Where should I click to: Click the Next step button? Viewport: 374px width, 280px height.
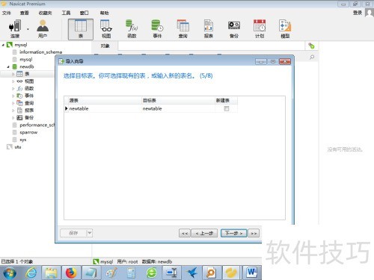point(233,233)
